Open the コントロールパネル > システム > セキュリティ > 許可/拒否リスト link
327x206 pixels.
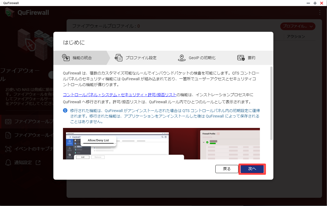pos(120,95)
